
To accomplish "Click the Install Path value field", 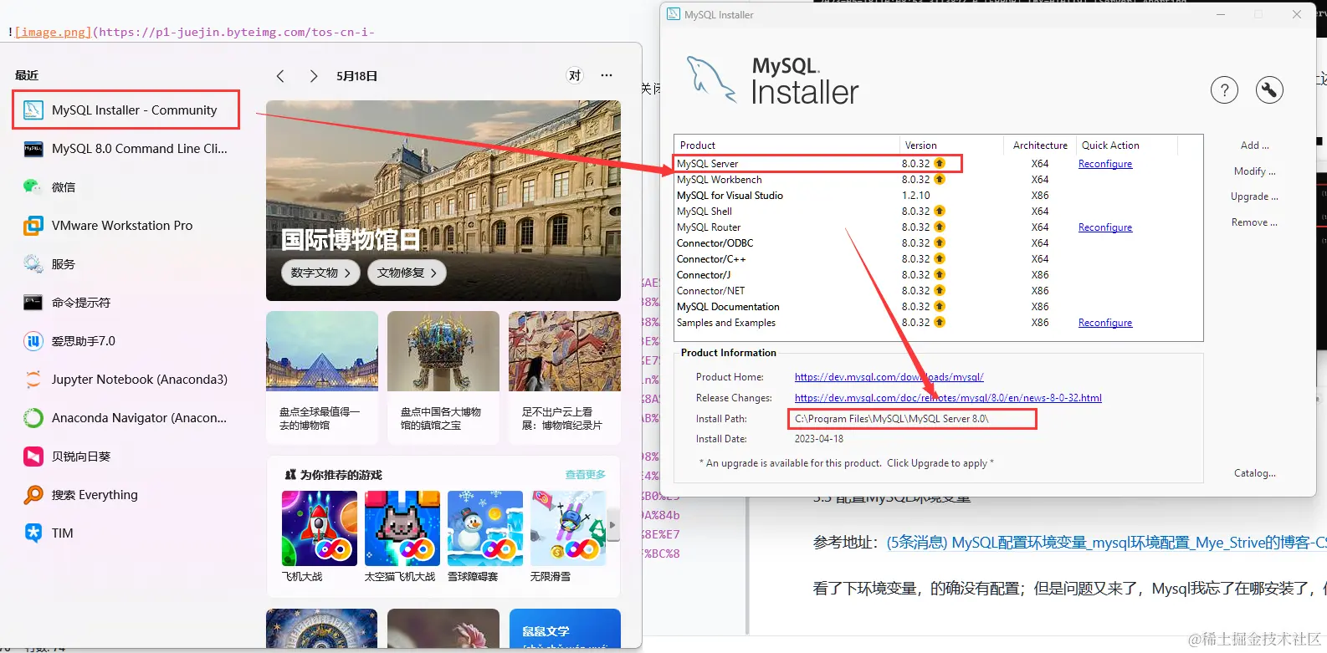I will pyautogui.click(x=912, y=419).
